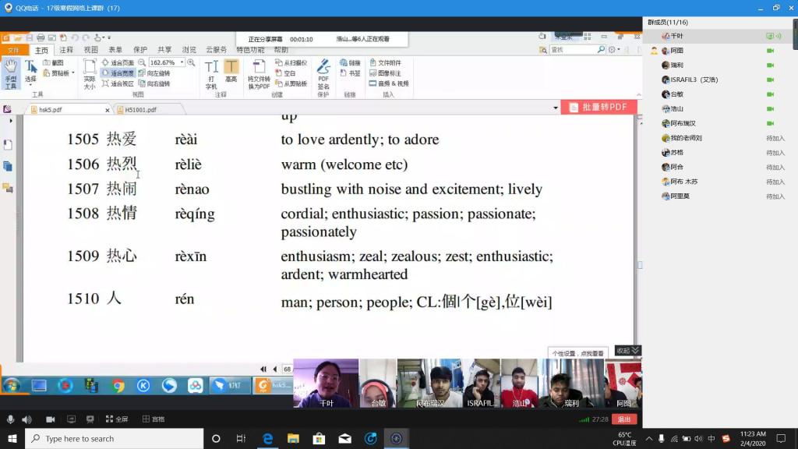Mute the microphone in call bar
The width and height of the screenshot is (798, 449).
click(10, 419)
